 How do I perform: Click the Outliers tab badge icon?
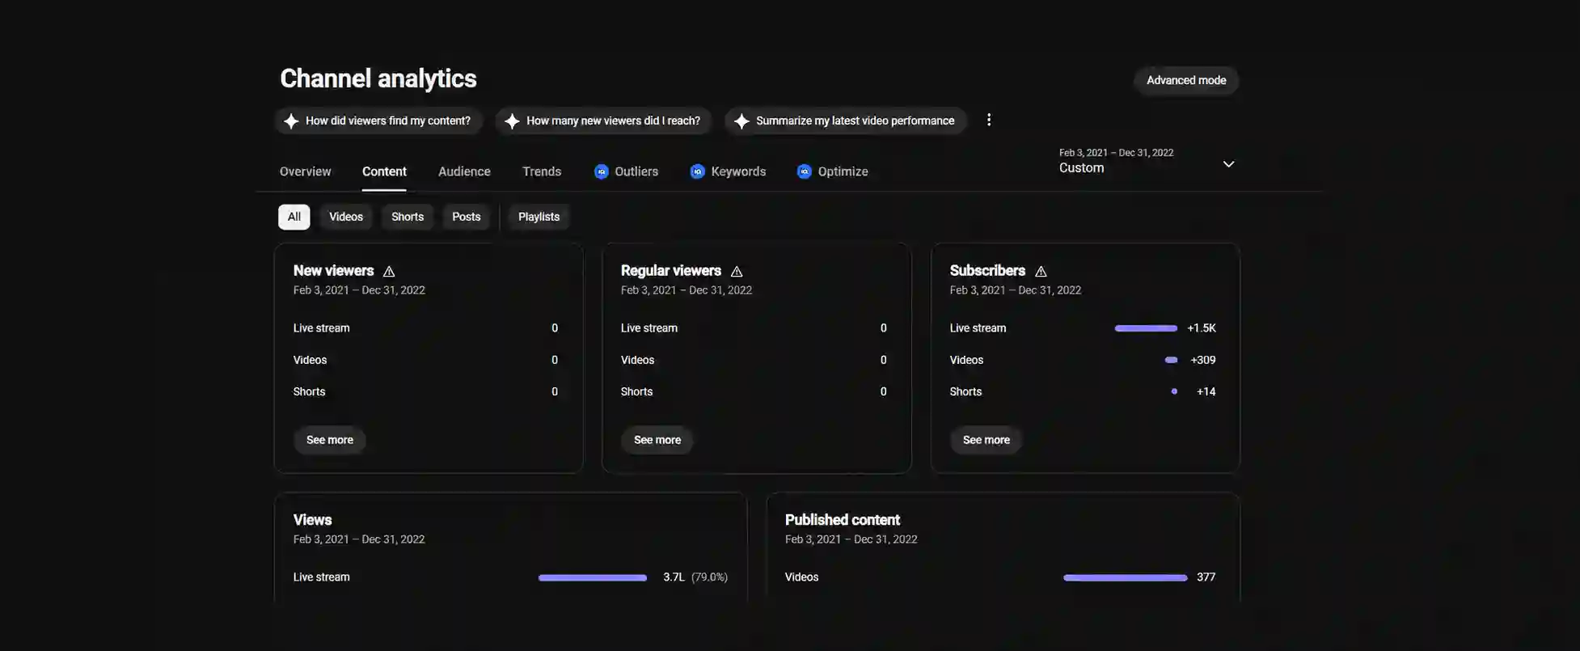601,171
